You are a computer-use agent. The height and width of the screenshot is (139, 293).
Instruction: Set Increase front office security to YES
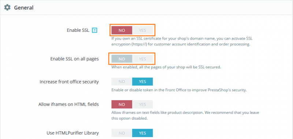[142, 82]
